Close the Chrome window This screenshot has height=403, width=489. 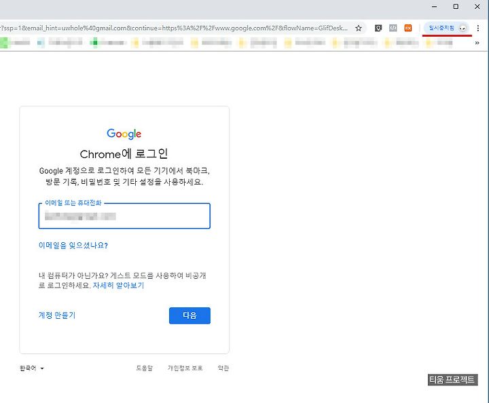pos(477,7)
